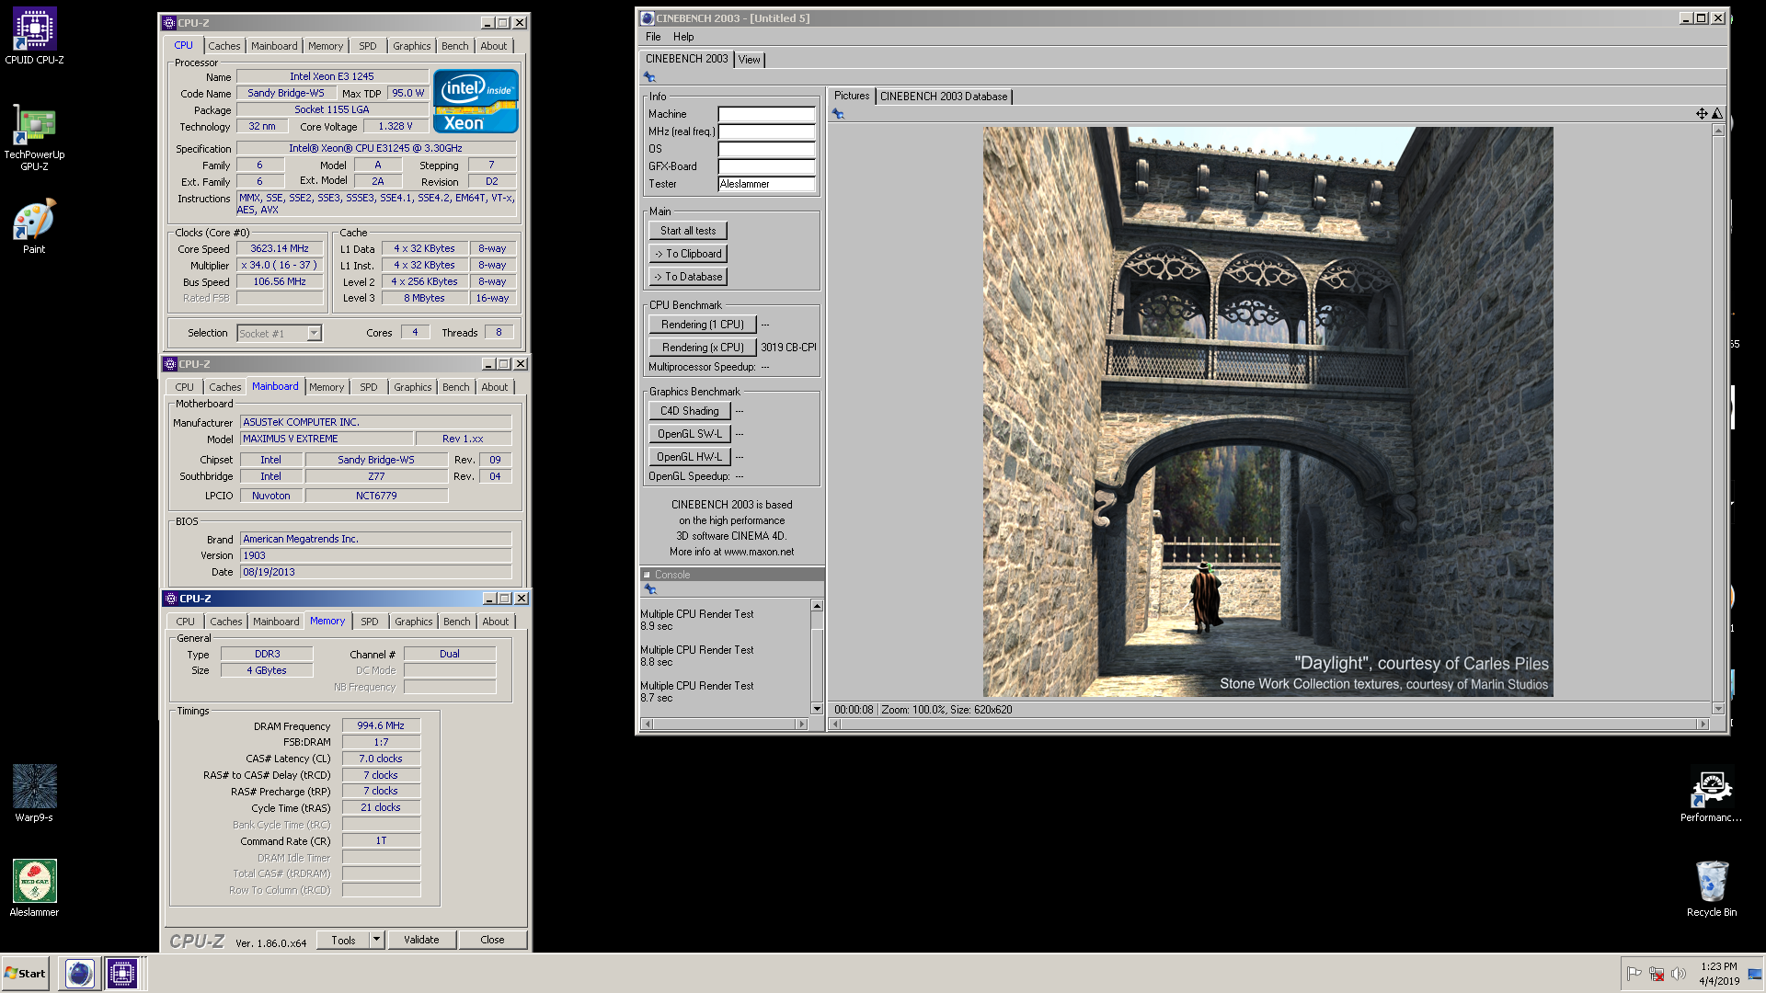Open the CPUID CPU-Z desktop icon

[x=34, y=37]
